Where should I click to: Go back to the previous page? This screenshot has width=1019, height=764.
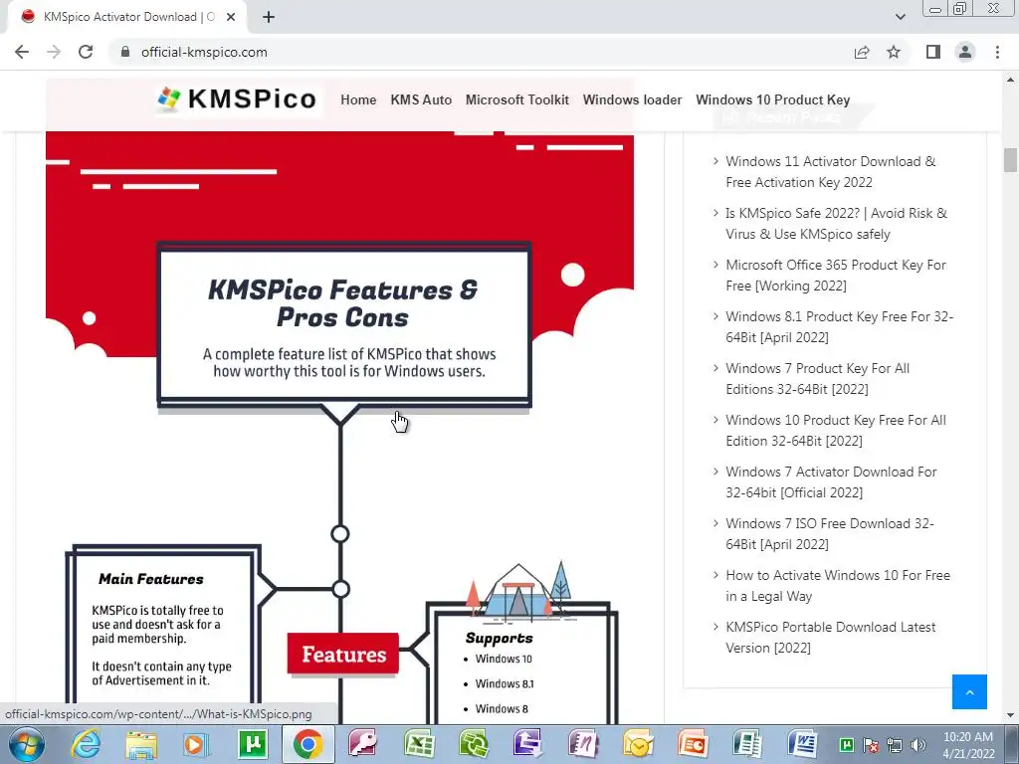pyautogui.click(x=22, y=52)
